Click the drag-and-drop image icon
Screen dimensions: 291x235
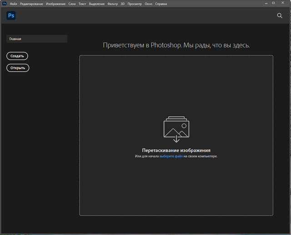[176, 130]
